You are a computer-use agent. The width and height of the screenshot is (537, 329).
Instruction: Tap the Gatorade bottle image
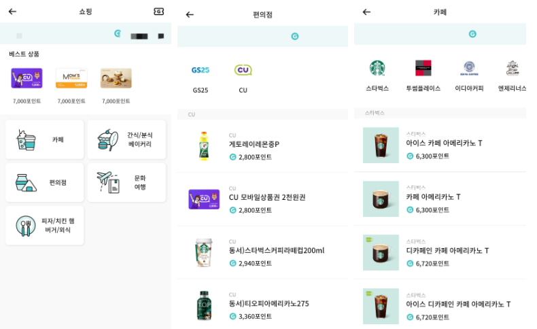(204, 146)
